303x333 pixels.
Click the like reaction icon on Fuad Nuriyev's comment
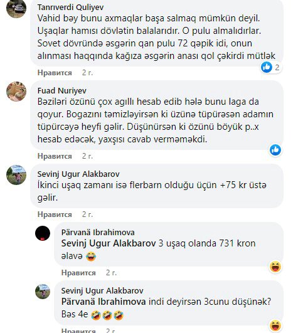coord(275,150)
